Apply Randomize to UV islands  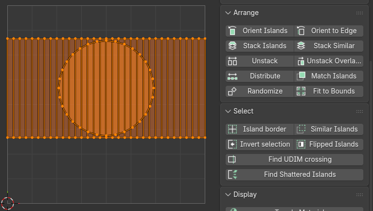click(260, 91)
